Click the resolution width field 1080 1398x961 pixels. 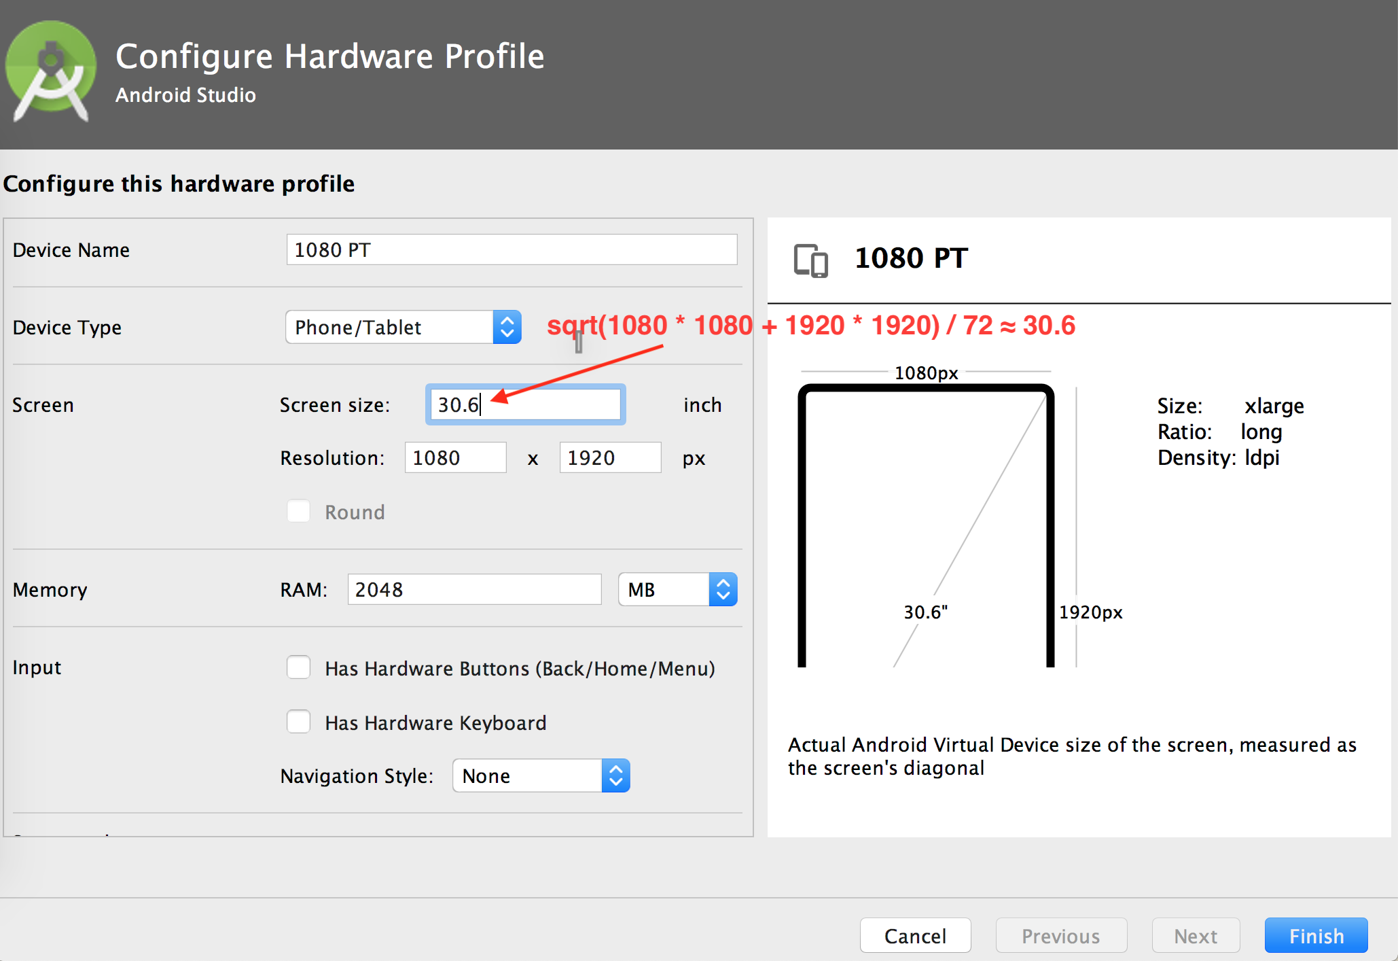pos(455,457)
